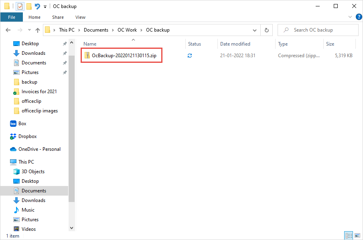The width and height of the screenshot is (363, 240).
Task: Switch to the Home ribbon tab
Action: pos(34,17)
